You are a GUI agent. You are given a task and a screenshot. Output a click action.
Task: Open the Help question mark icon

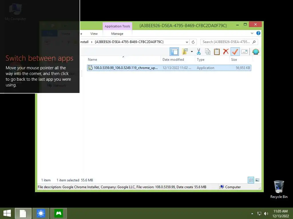pyautogui.click(x=258, y=33)
